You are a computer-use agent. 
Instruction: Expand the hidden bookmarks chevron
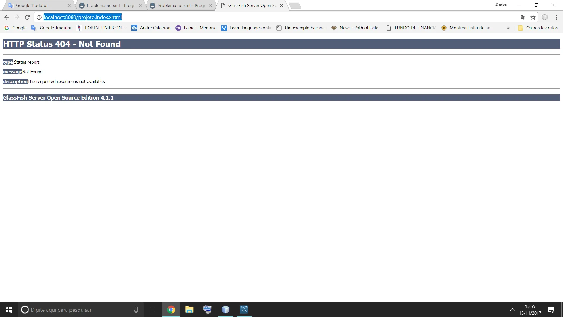pyautogui.click(x=508, y=28)
